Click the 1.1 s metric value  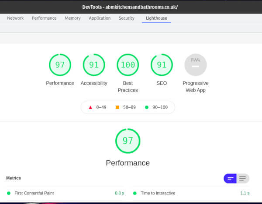point(245,193)
